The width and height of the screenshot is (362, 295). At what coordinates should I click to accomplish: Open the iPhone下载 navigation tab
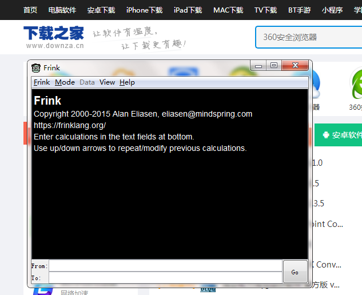pos(145,10)
